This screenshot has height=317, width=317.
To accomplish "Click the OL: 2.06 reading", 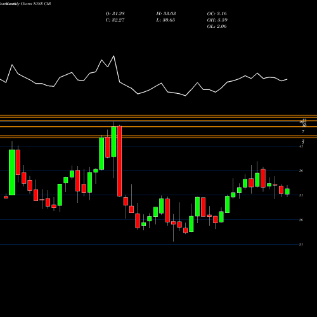I will coord(217,27).
